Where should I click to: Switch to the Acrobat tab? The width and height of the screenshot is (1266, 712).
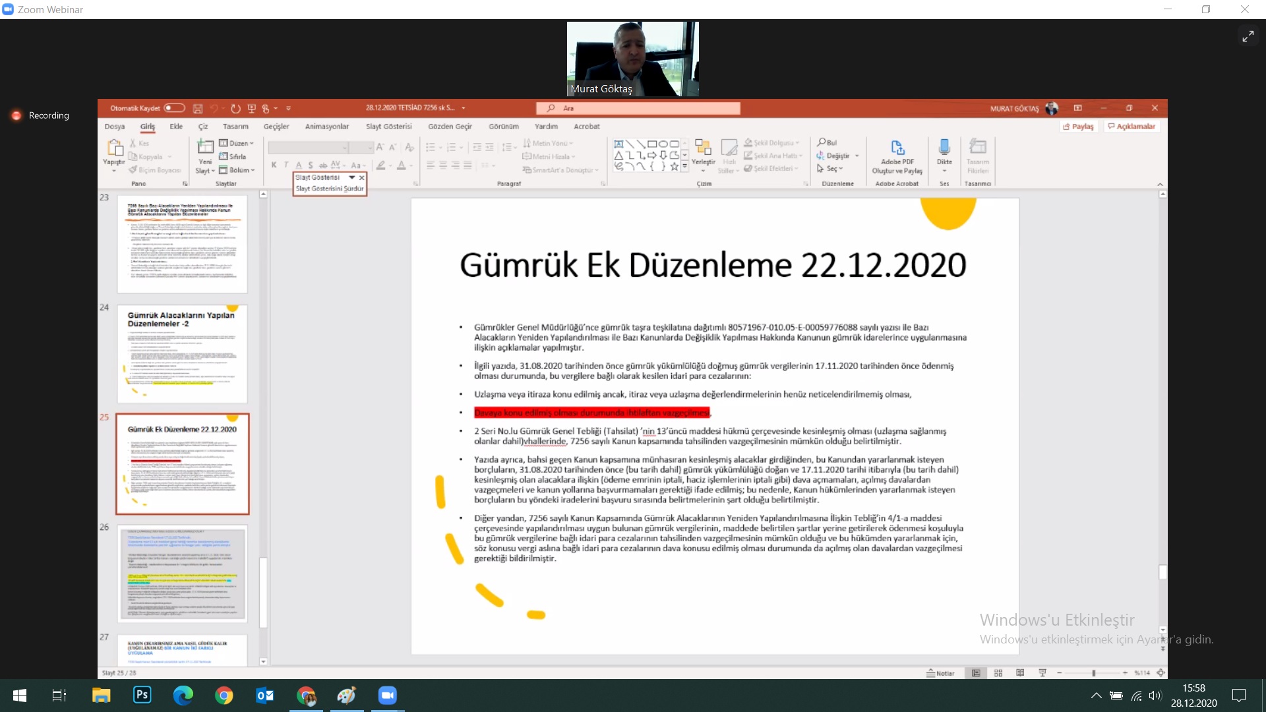tap(587, 127)
